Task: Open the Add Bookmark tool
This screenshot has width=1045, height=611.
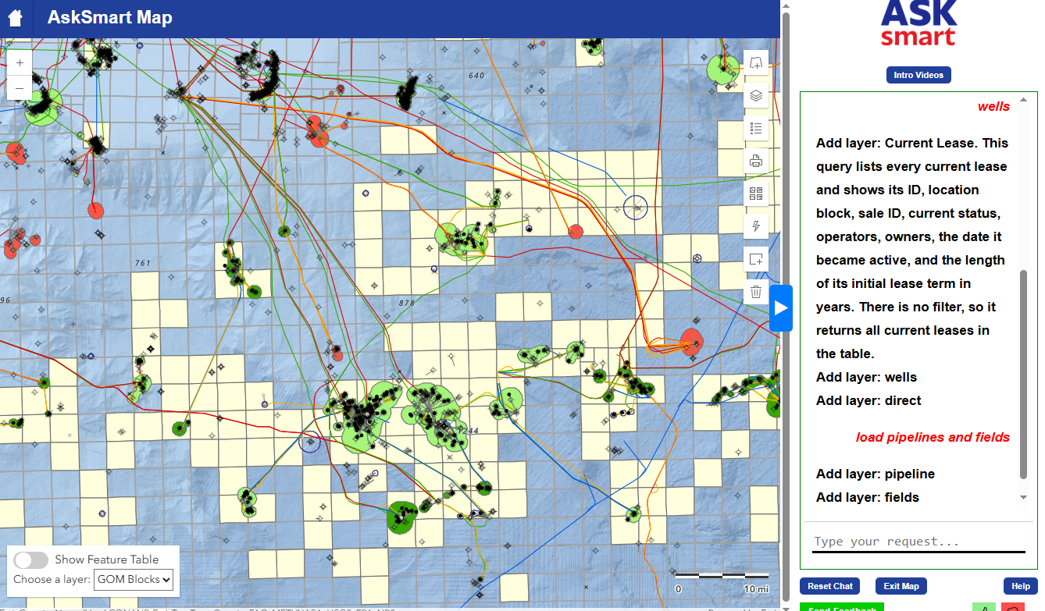Action: [755, 63]
